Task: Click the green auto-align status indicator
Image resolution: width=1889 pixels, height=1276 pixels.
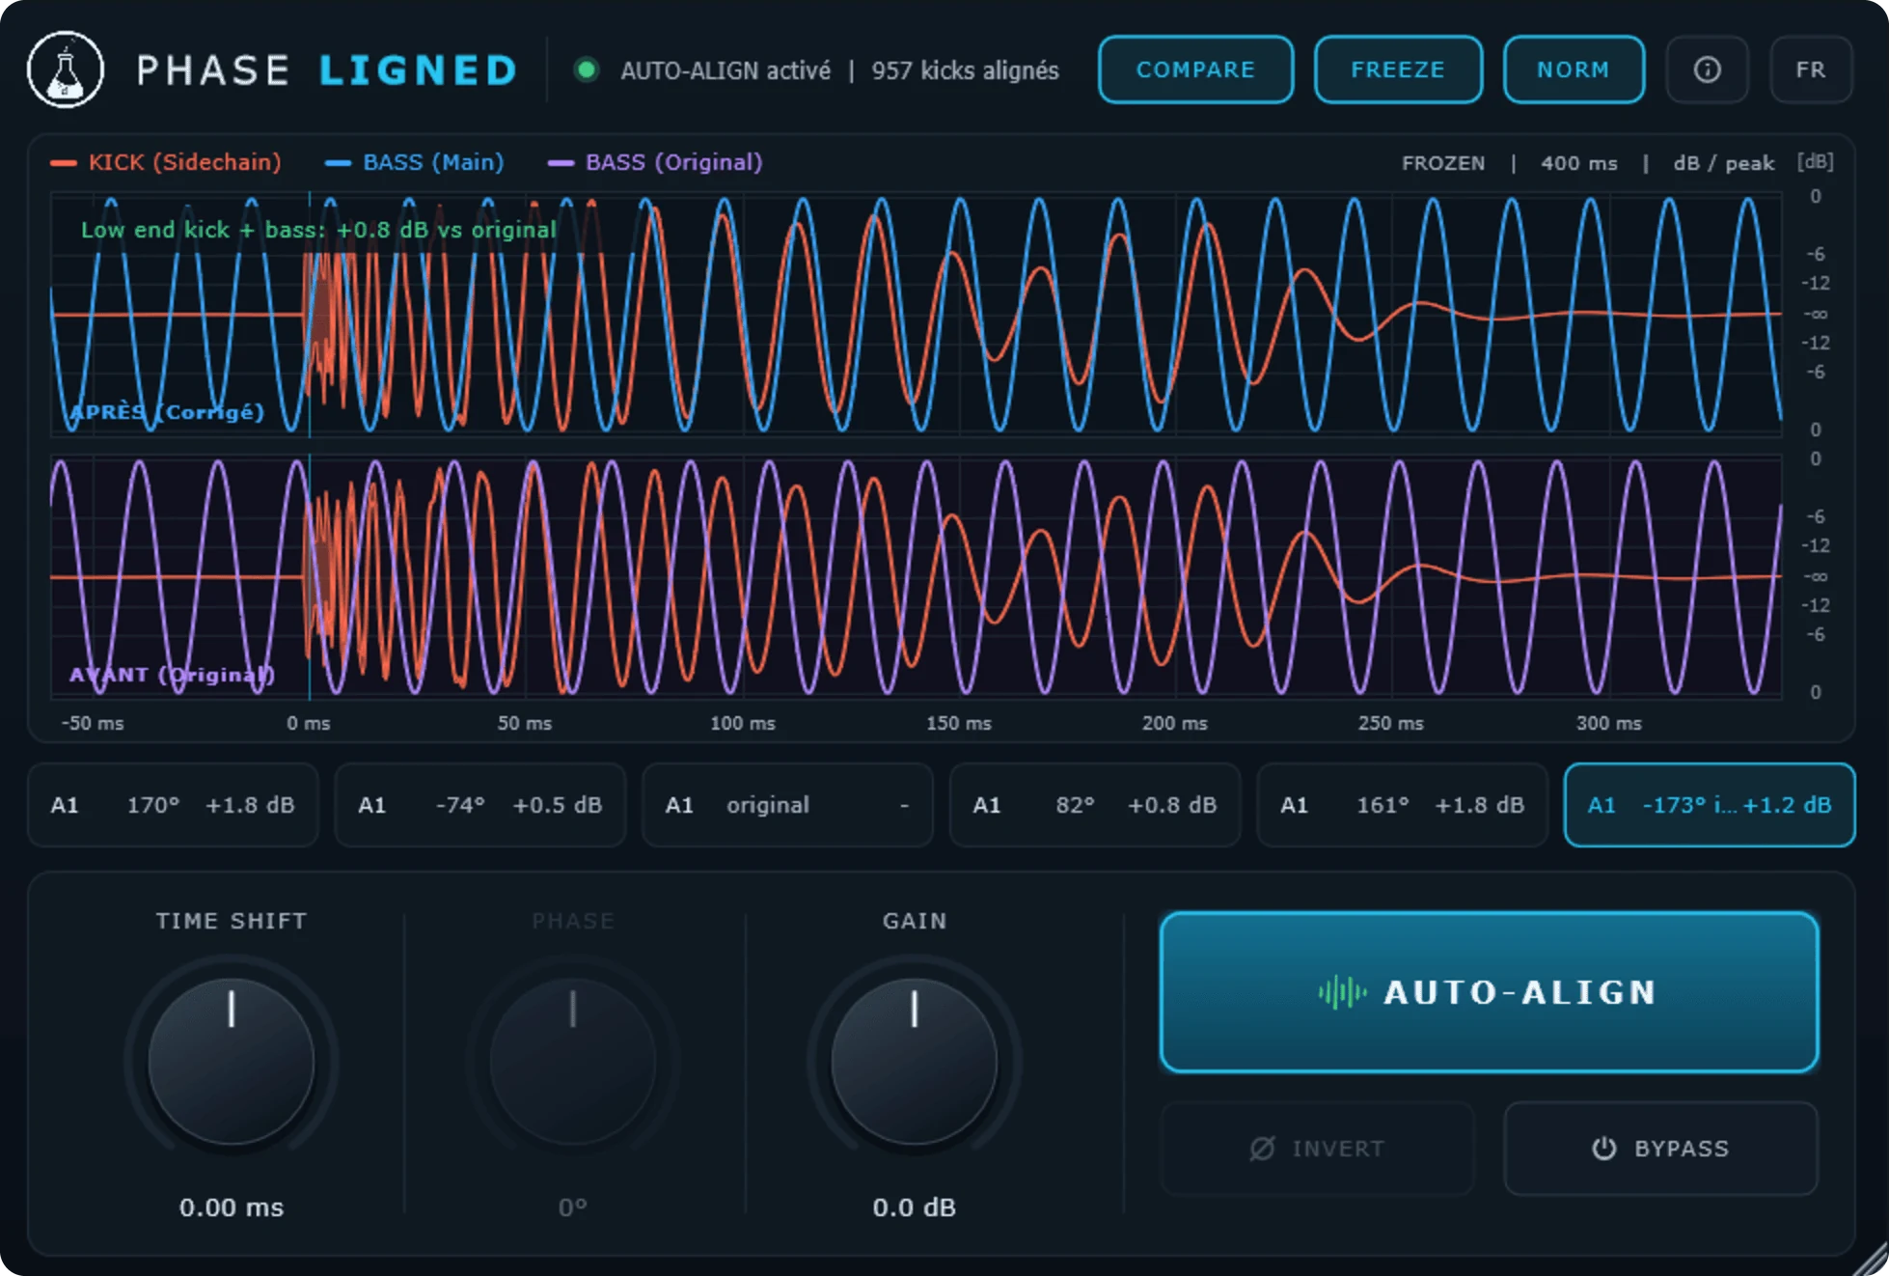Action: pos(586,69)
